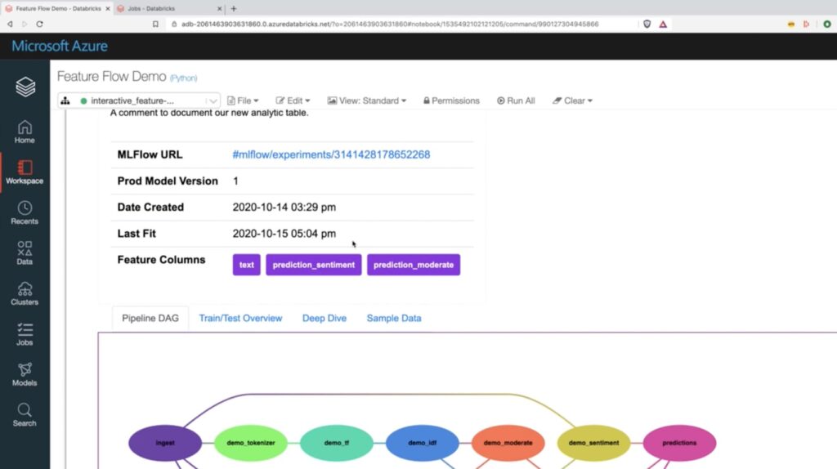
Task: Click the demo_sentiment DAG node
Action: tap(593, 443)
